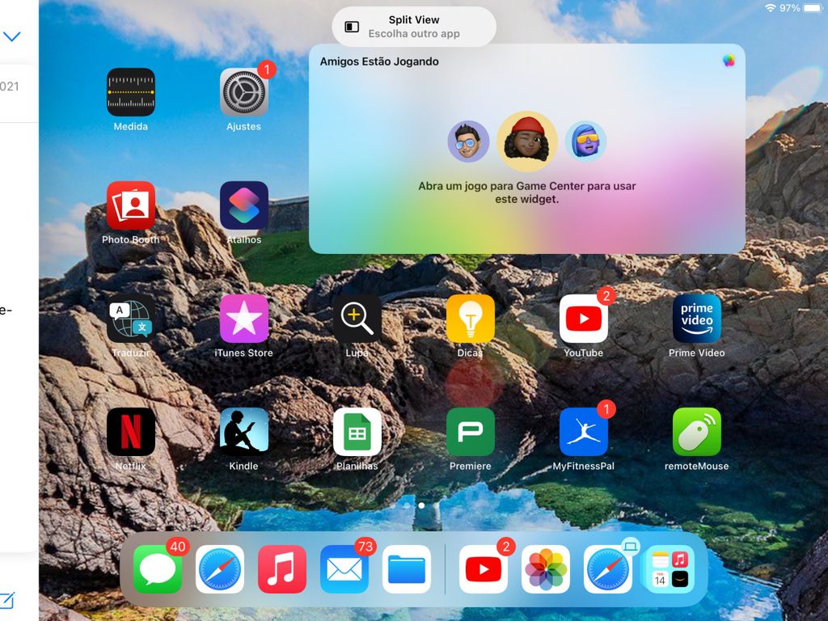Tap the red-beanie Memoji avatar in widget
Screen dimensions: 828x621
527,141
